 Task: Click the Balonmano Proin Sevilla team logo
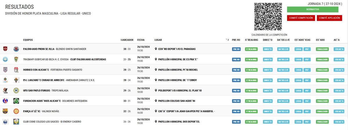5,49
